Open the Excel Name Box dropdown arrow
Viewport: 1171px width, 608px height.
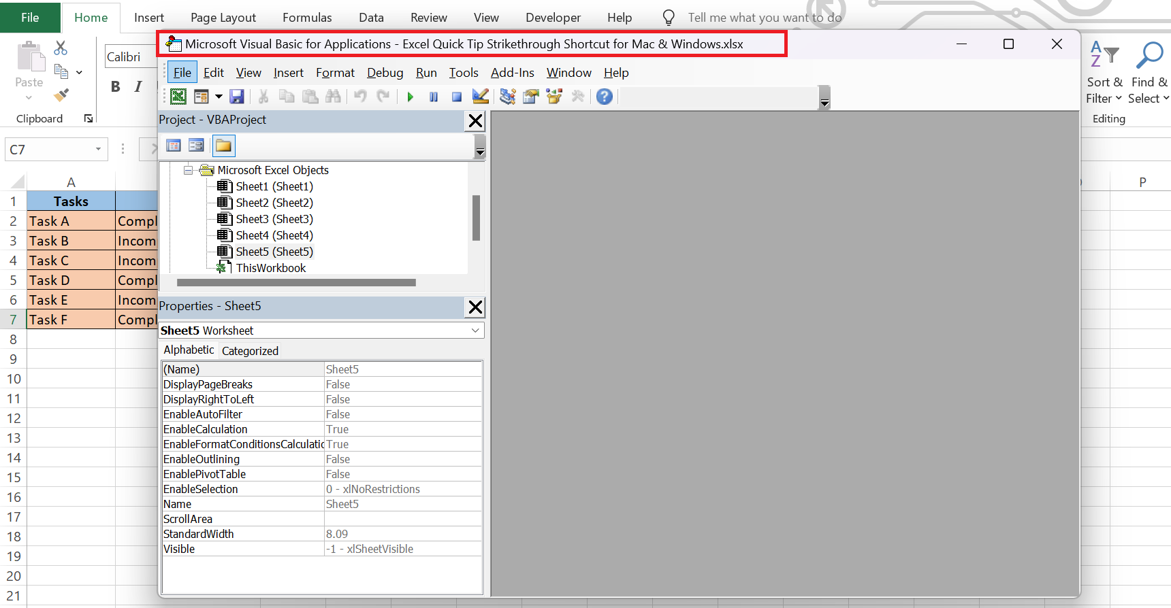[98, 149]
